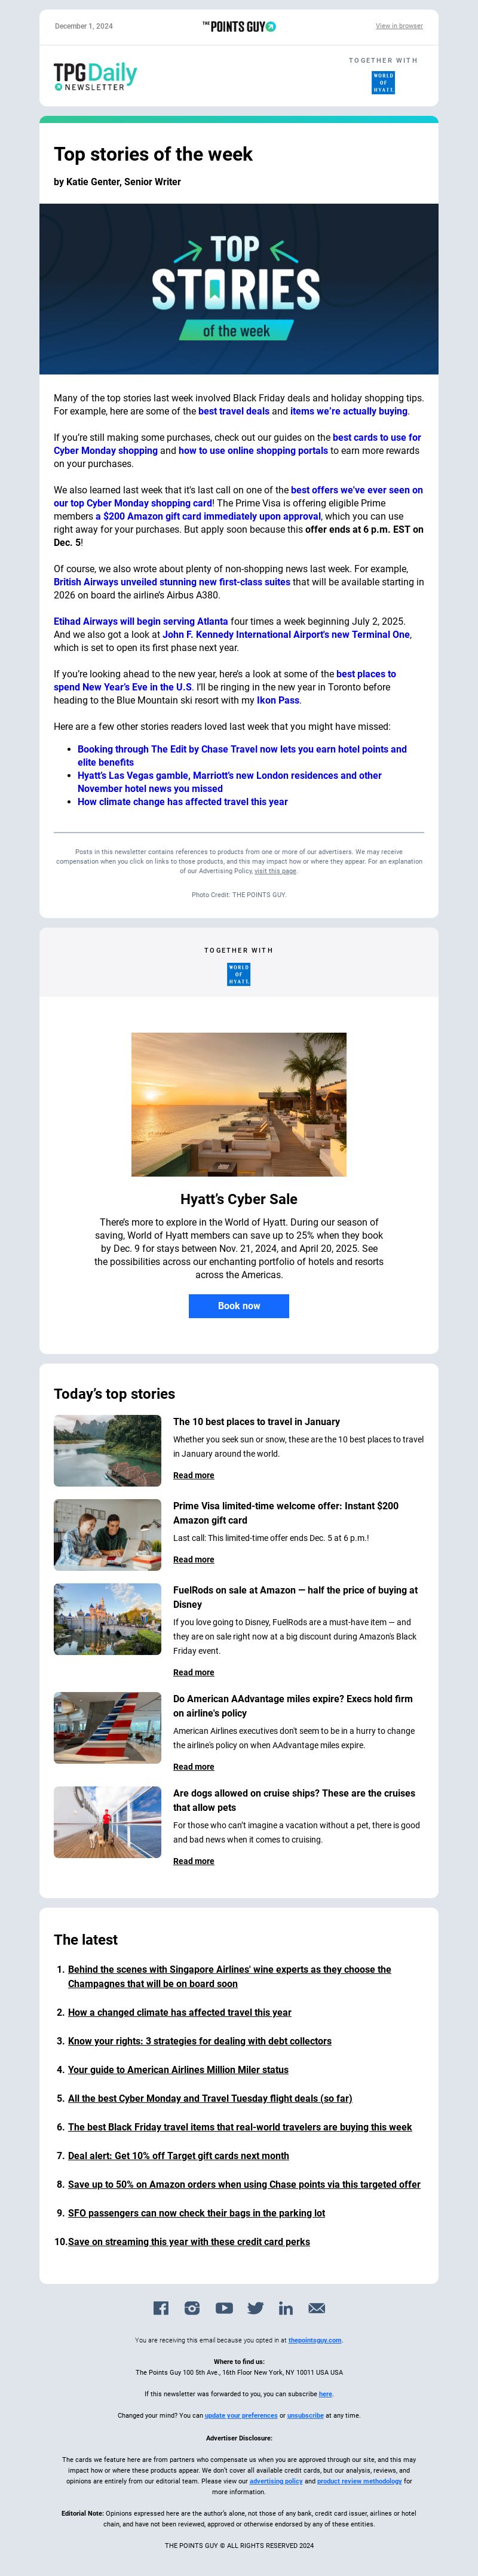Click the Hyatt sunset resort photo

tap(239, 1104)
